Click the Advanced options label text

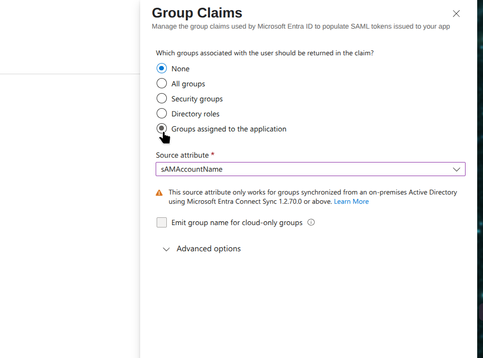click(x=209, y=248)
